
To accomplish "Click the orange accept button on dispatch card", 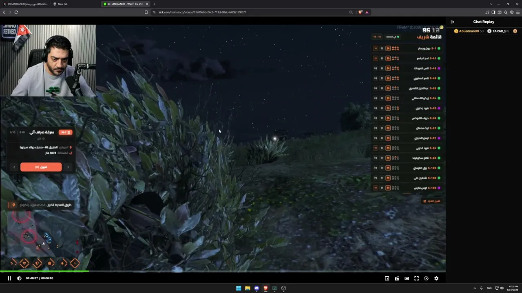I will (41, 167).
